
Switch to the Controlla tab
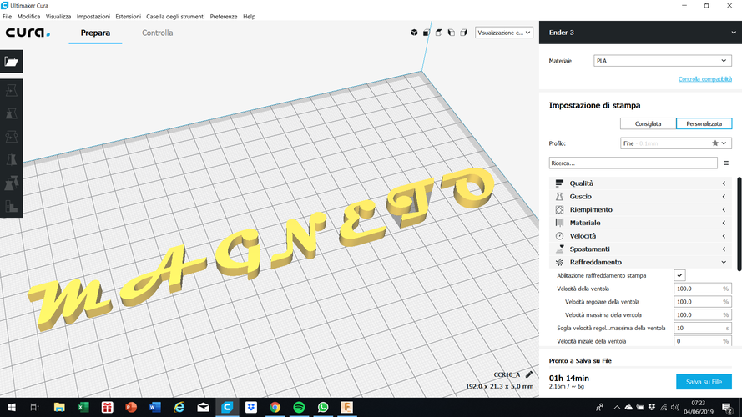tap(158, 33)
